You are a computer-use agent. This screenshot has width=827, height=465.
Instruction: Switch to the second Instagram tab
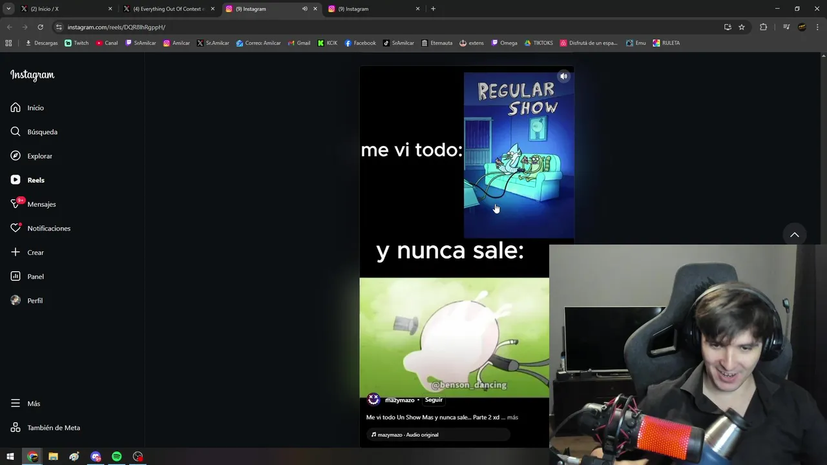click(375, 9)
